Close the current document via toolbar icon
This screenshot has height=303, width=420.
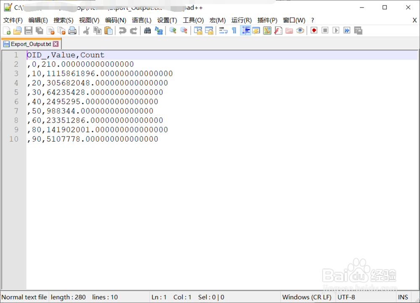(50, 31)
